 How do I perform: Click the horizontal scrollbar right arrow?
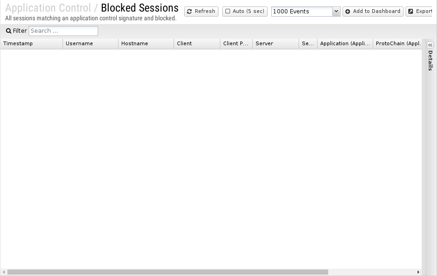pyautogui.click(x=418, y=272)
